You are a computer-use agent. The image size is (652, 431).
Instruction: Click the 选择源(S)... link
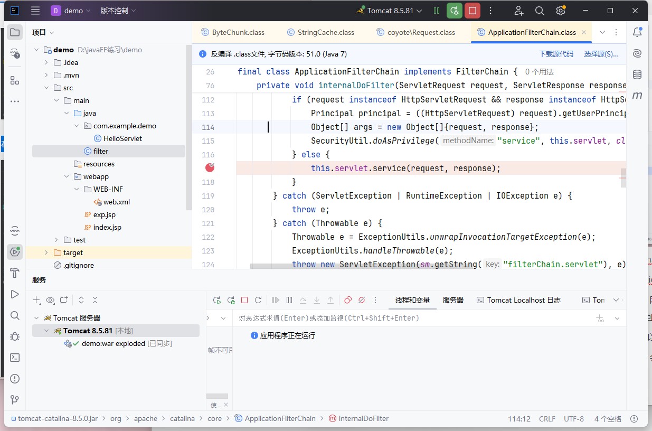click(x=601, y=54)
